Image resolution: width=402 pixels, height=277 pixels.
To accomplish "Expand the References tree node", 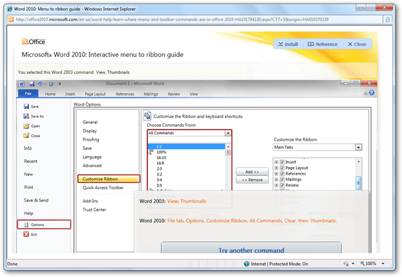I will click(276, 173).
